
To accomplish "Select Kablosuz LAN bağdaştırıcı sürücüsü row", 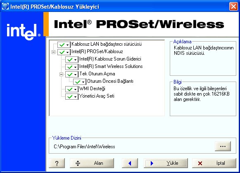I will [107, 44].
